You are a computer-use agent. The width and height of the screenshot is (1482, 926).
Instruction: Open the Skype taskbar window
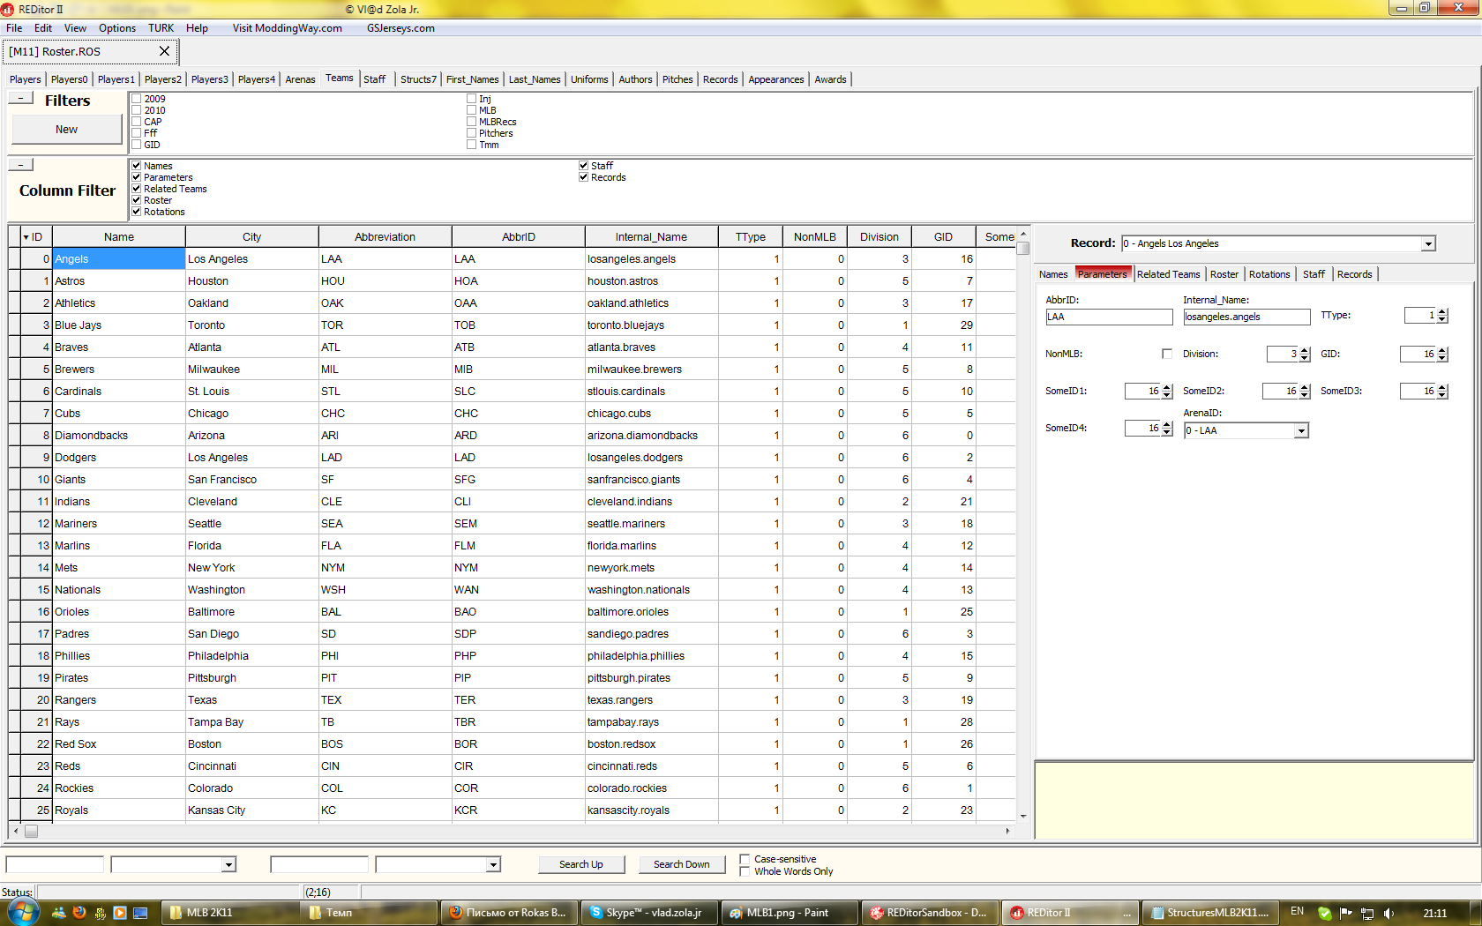point(648,913)
